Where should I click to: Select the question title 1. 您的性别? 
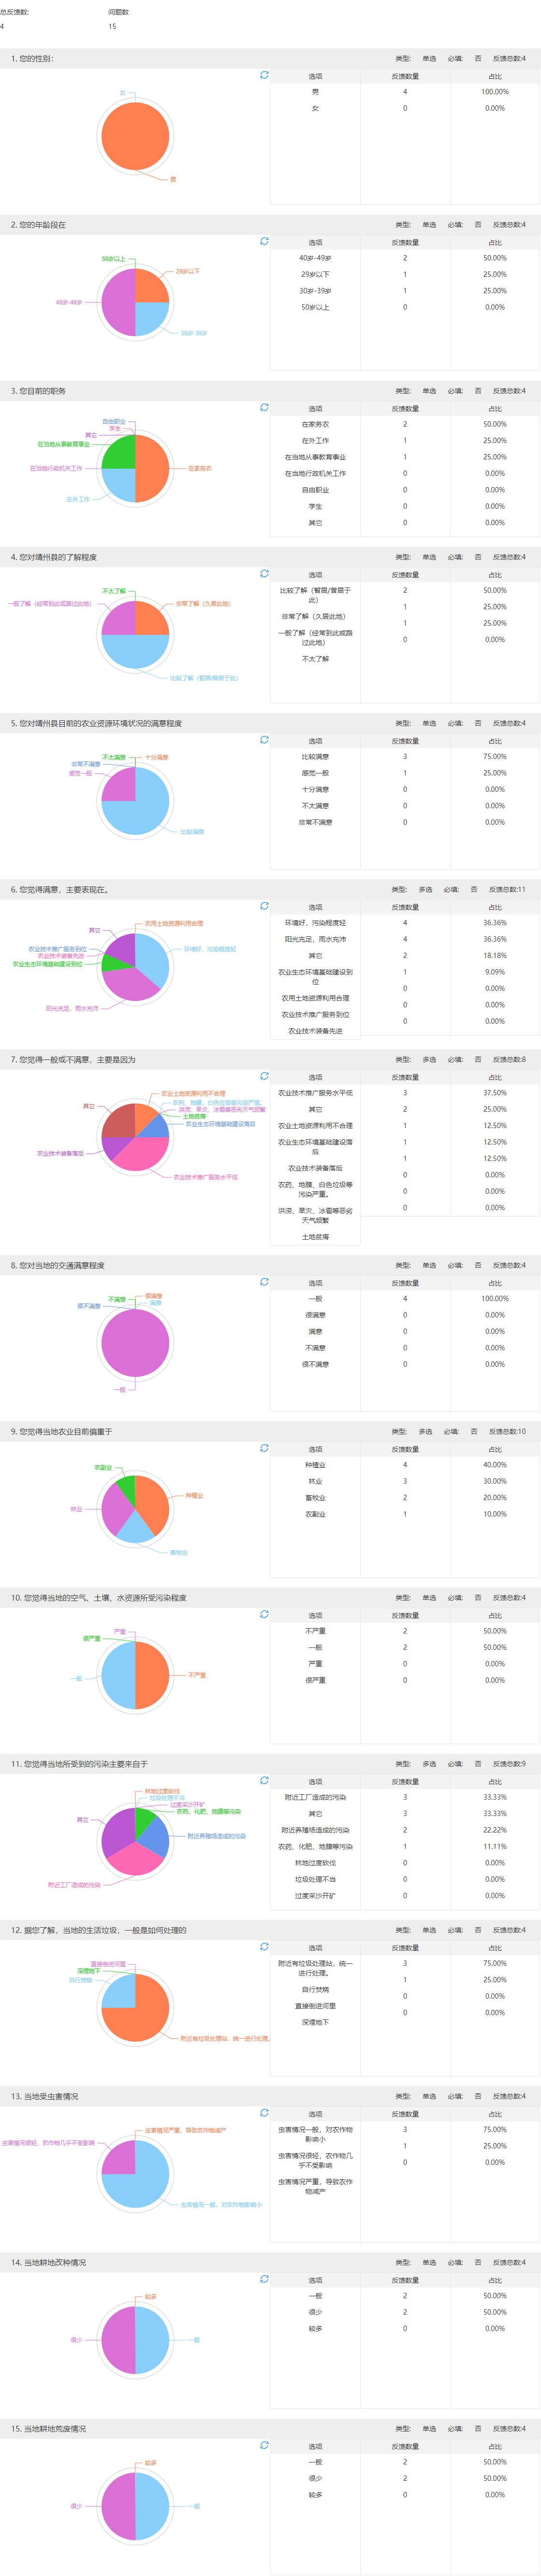tap(32, 58)
